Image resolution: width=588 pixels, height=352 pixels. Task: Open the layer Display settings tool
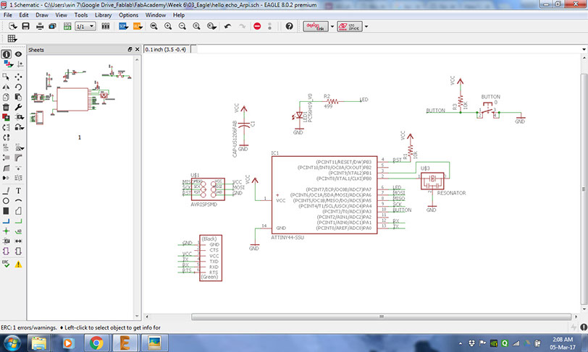pyautogui.click(x=8, y=64)
